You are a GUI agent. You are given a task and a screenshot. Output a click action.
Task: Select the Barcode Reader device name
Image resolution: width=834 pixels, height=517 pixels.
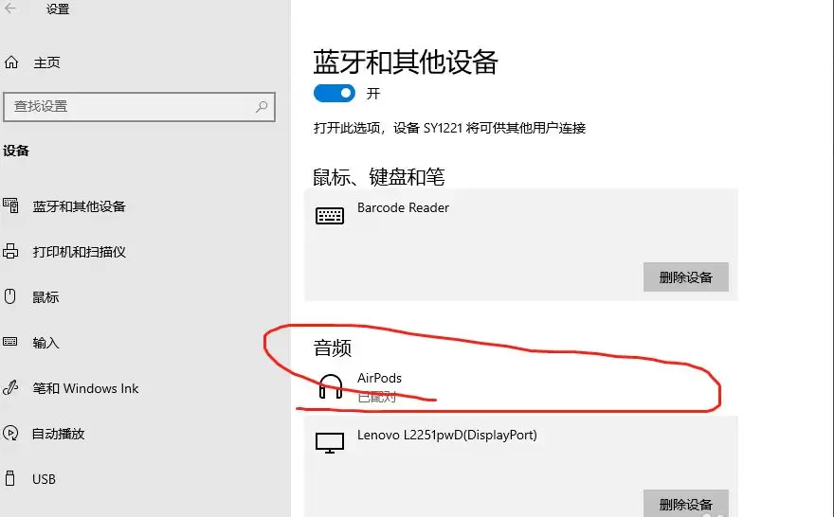coord(403,207)
